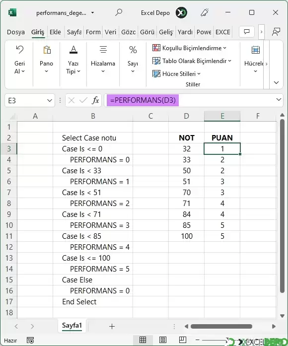Click the share person icon
This screenshot has height=346, width=288.
click(x=276, y=32)
